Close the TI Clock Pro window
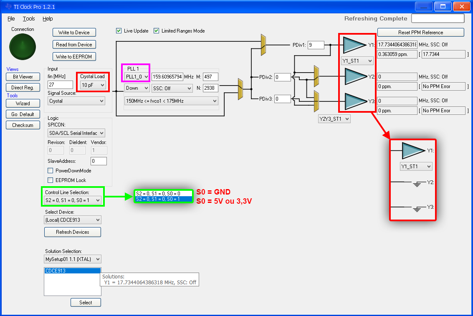The image size is (473, 316). 462,7
